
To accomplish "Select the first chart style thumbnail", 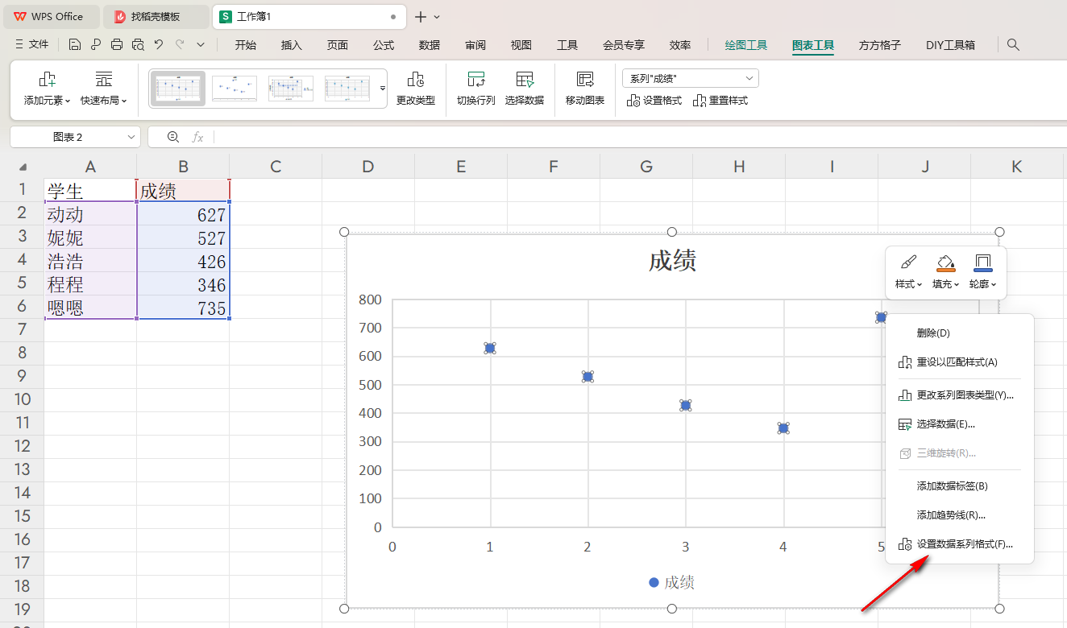I will 178,89.
